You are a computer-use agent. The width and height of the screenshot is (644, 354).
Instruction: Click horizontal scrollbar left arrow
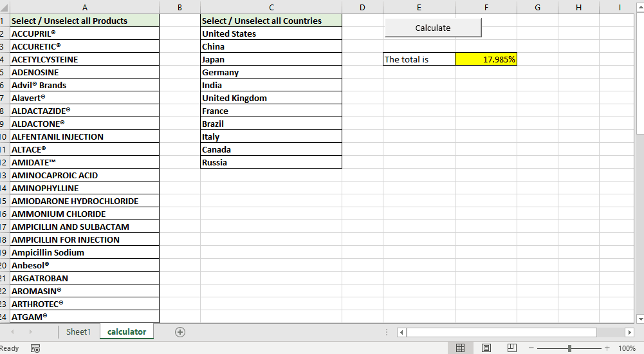pos(401,332)
